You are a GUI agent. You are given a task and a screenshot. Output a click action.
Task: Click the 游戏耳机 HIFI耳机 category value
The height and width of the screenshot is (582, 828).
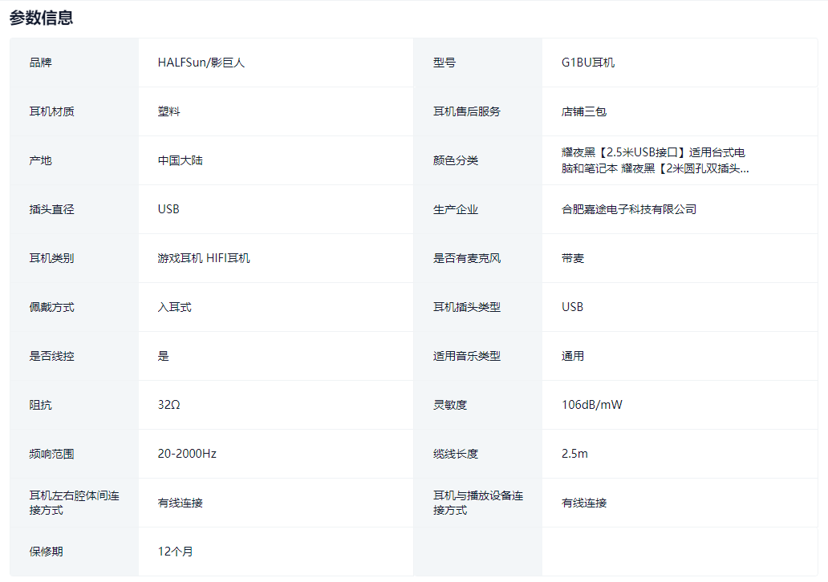(x=204, y=258)
